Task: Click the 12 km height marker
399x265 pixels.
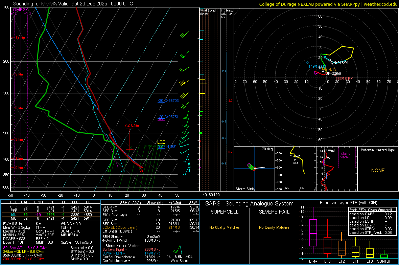Action: [x=20, y=37]
